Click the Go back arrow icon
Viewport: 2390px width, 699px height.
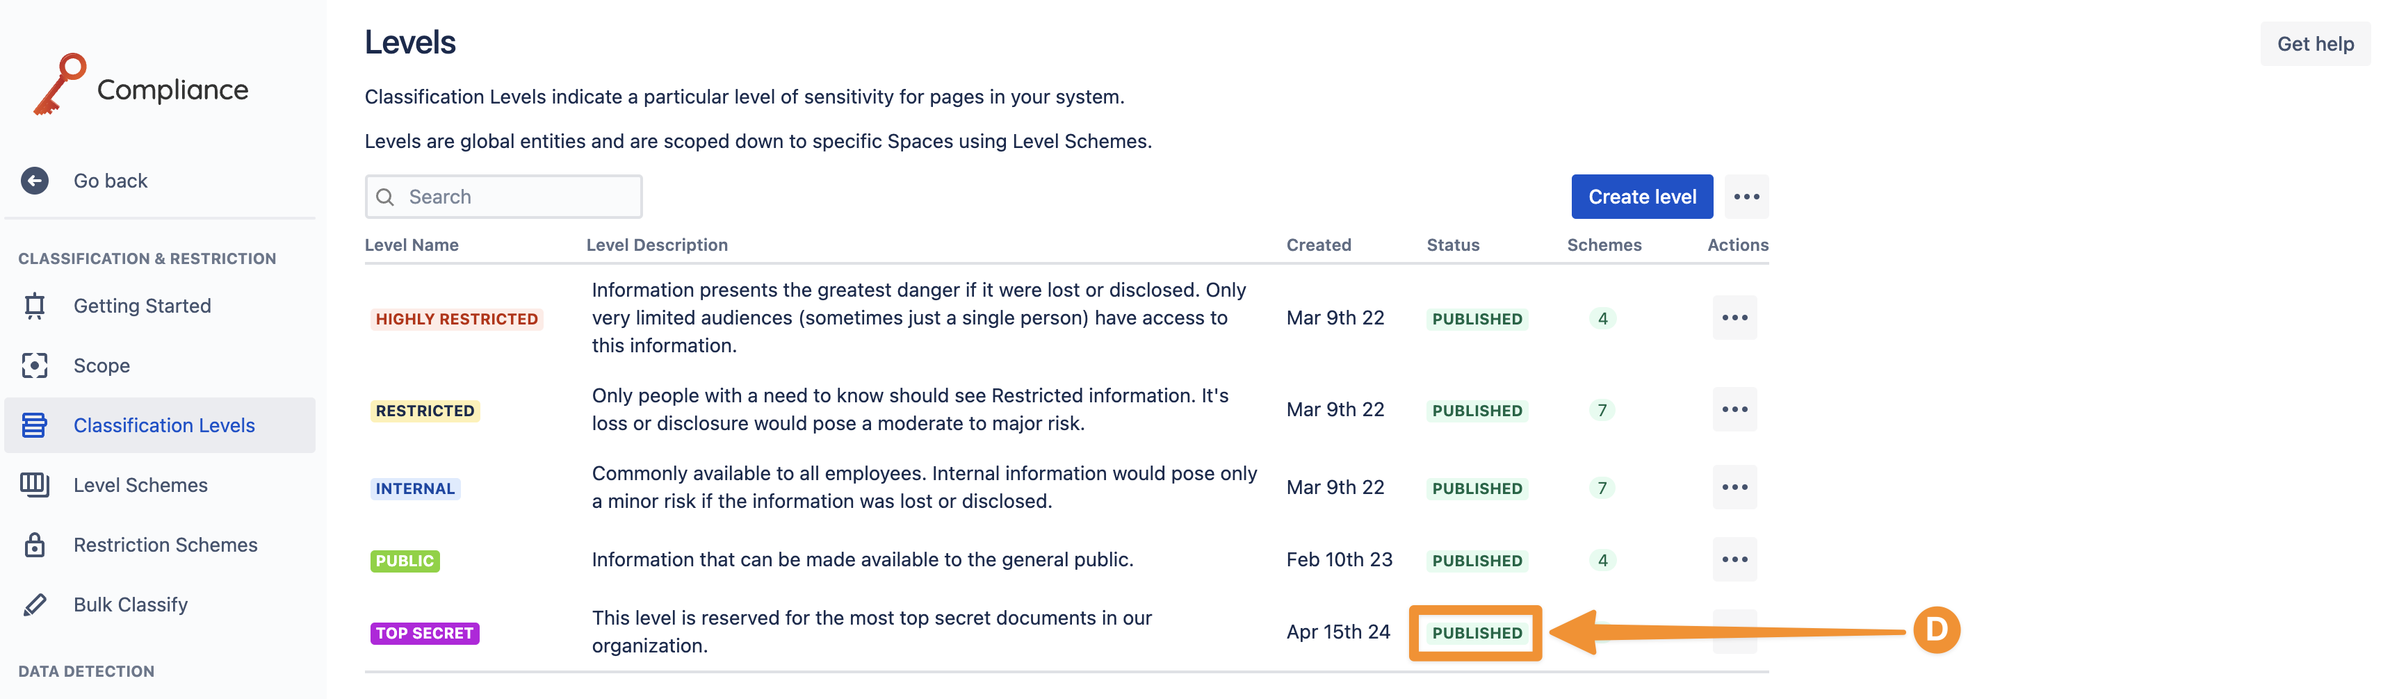(x=35, y=181)
